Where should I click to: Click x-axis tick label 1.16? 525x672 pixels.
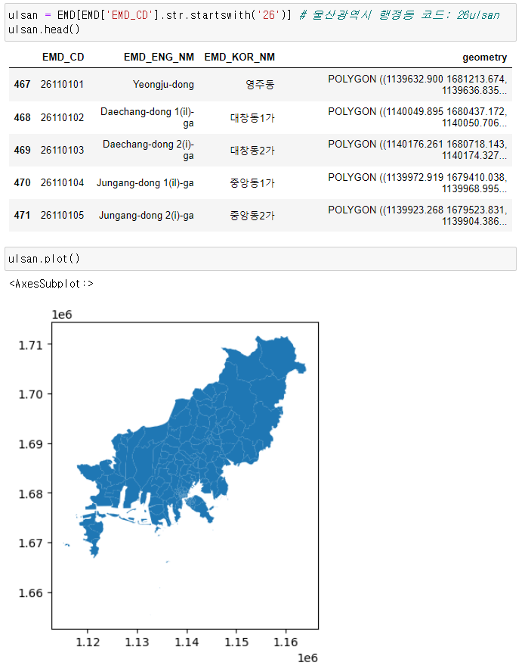(286, 642)
